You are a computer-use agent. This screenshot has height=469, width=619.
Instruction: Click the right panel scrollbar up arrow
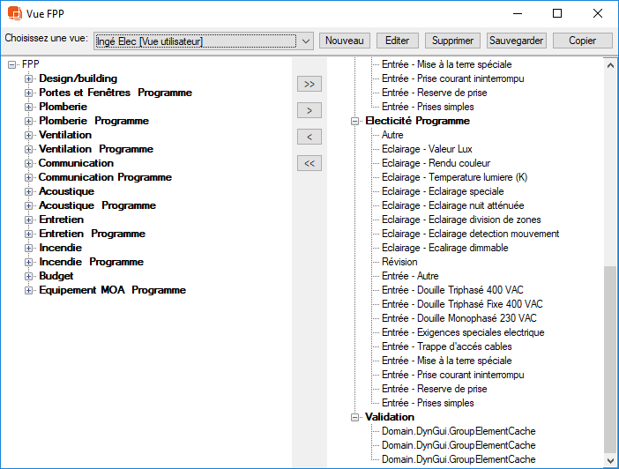click(x=611, y=64)
